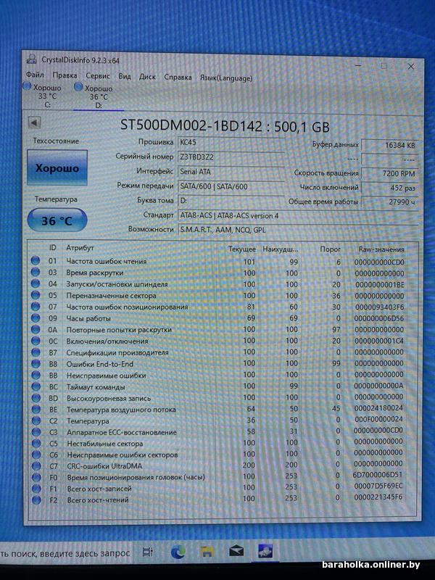The height and width of the screenshot is (580, 435).
Task: Click status circle for Переназначенные сектора
Action: 35,295
